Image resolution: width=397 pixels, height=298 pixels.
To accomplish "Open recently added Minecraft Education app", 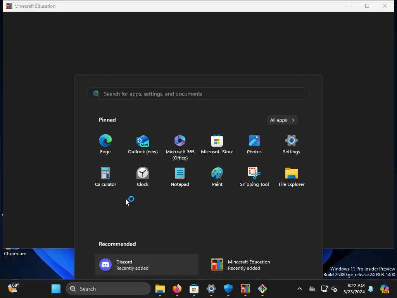I will [258, 265].
